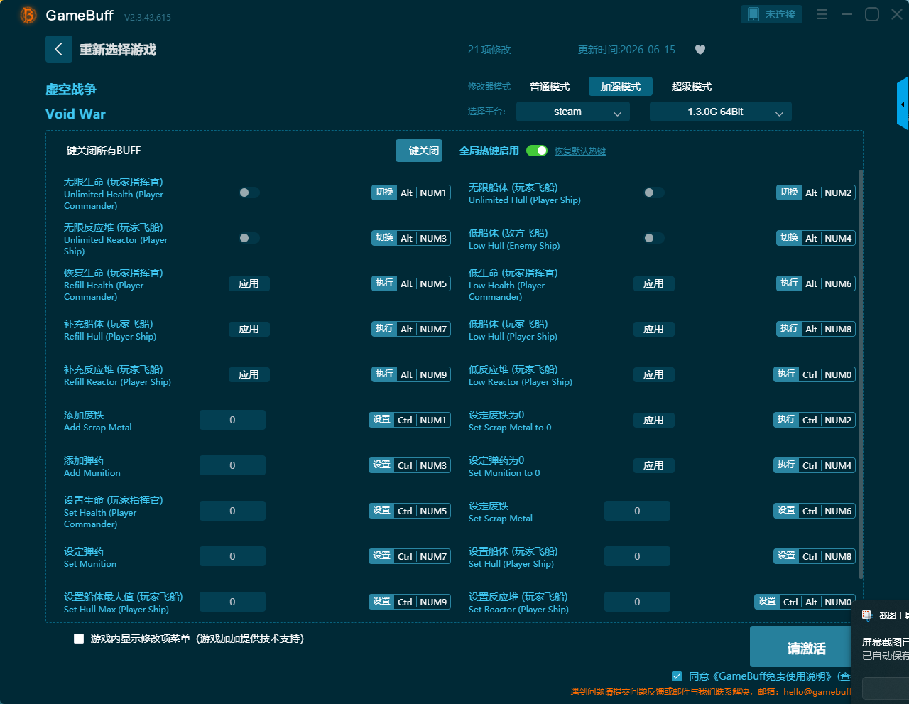This screenshot has height=704, width=909.
Task: Apply Refill Reactor (Player Ship)
Action: tap(249, 374)
